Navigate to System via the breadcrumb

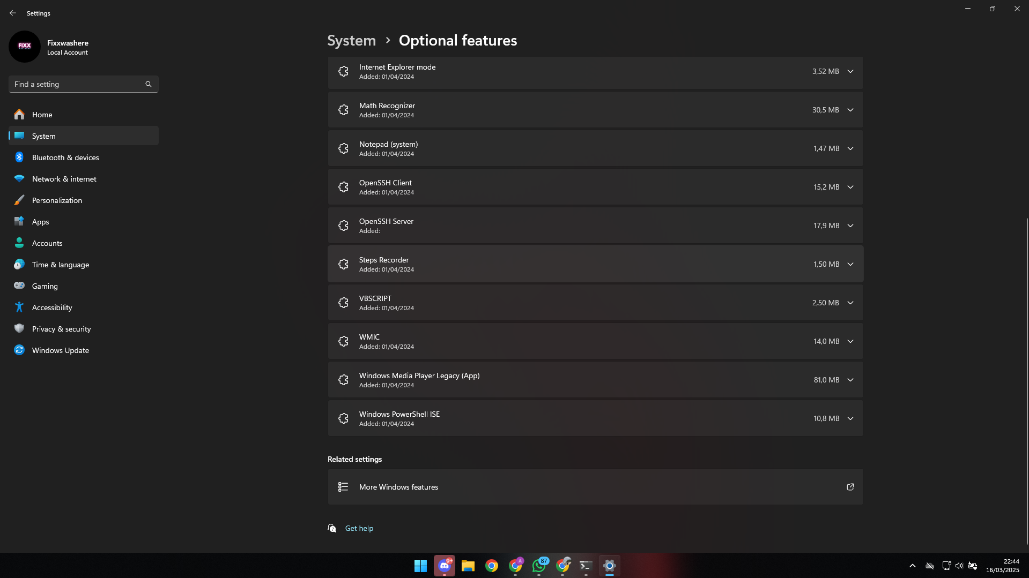pyautogui.click(x=352, y=41)
